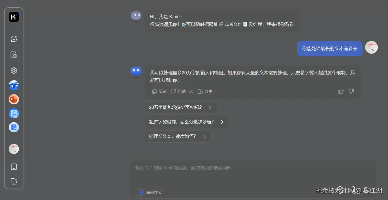Open the PPT assistant in the sidebar
Viewport: 388px width, 200px height.
click(x=14, y=99)
